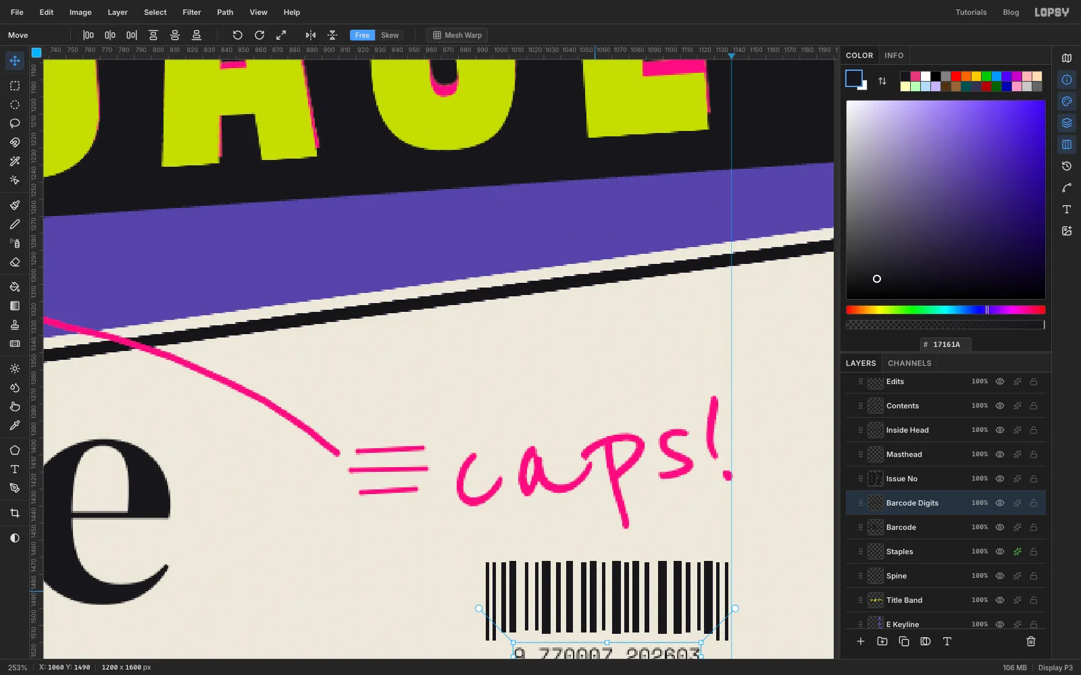Viewport: 1081px width, 675px height.
Task: Toggle the Skew transform mode
Action: pyautogui.click(x=390, y=35)
